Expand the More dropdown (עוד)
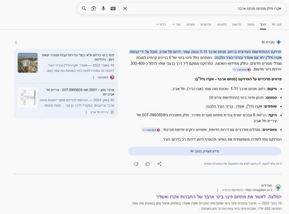The width and height of the screenshot is (289, 214). point(176,24)
